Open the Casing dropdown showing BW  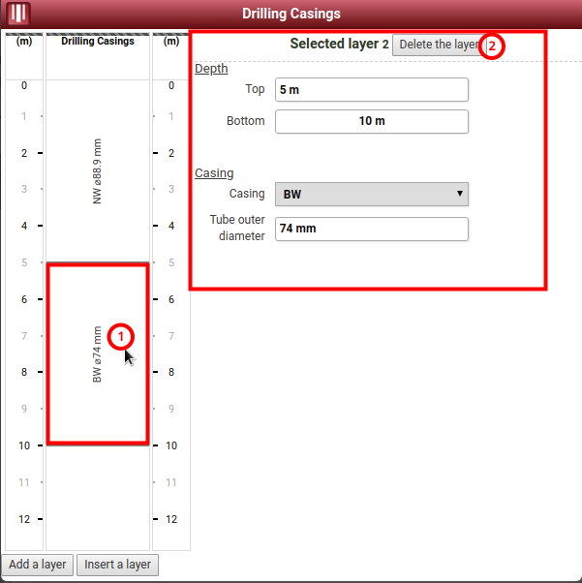coord(371,194)
